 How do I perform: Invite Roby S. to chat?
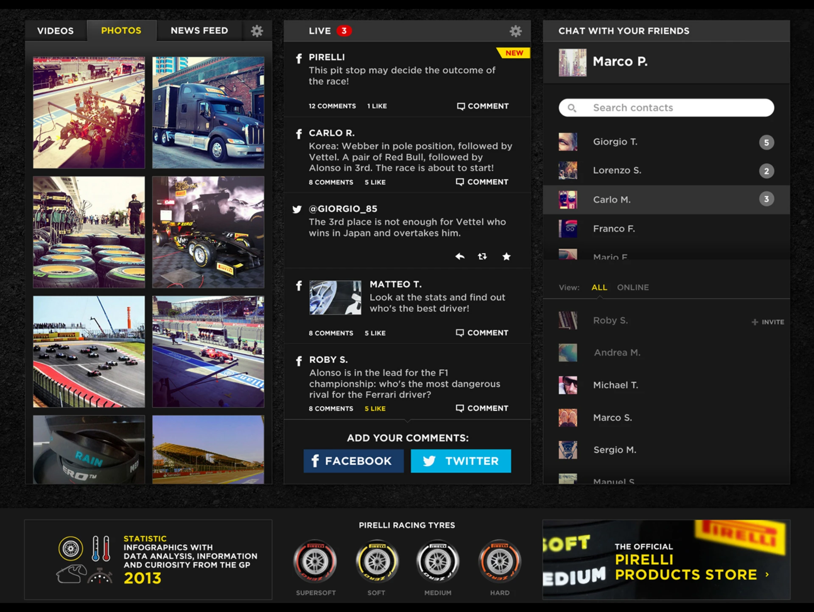[768, 322]
